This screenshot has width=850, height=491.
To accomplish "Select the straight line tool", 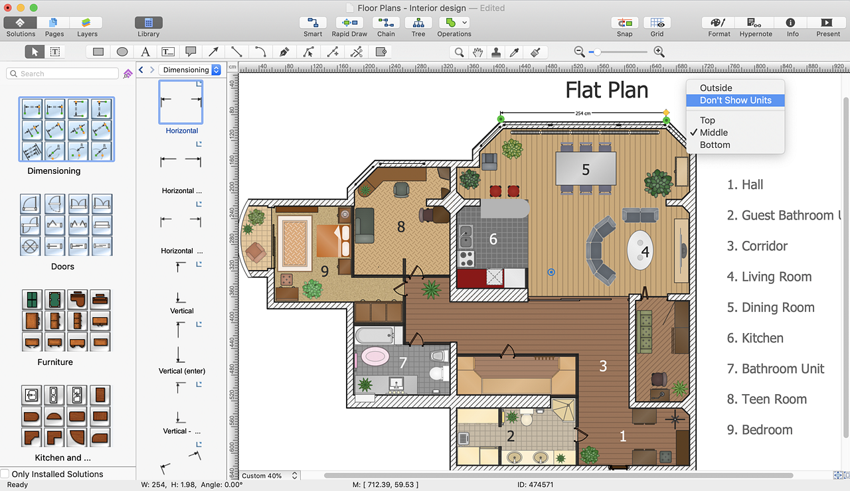I will coord(236,52).
